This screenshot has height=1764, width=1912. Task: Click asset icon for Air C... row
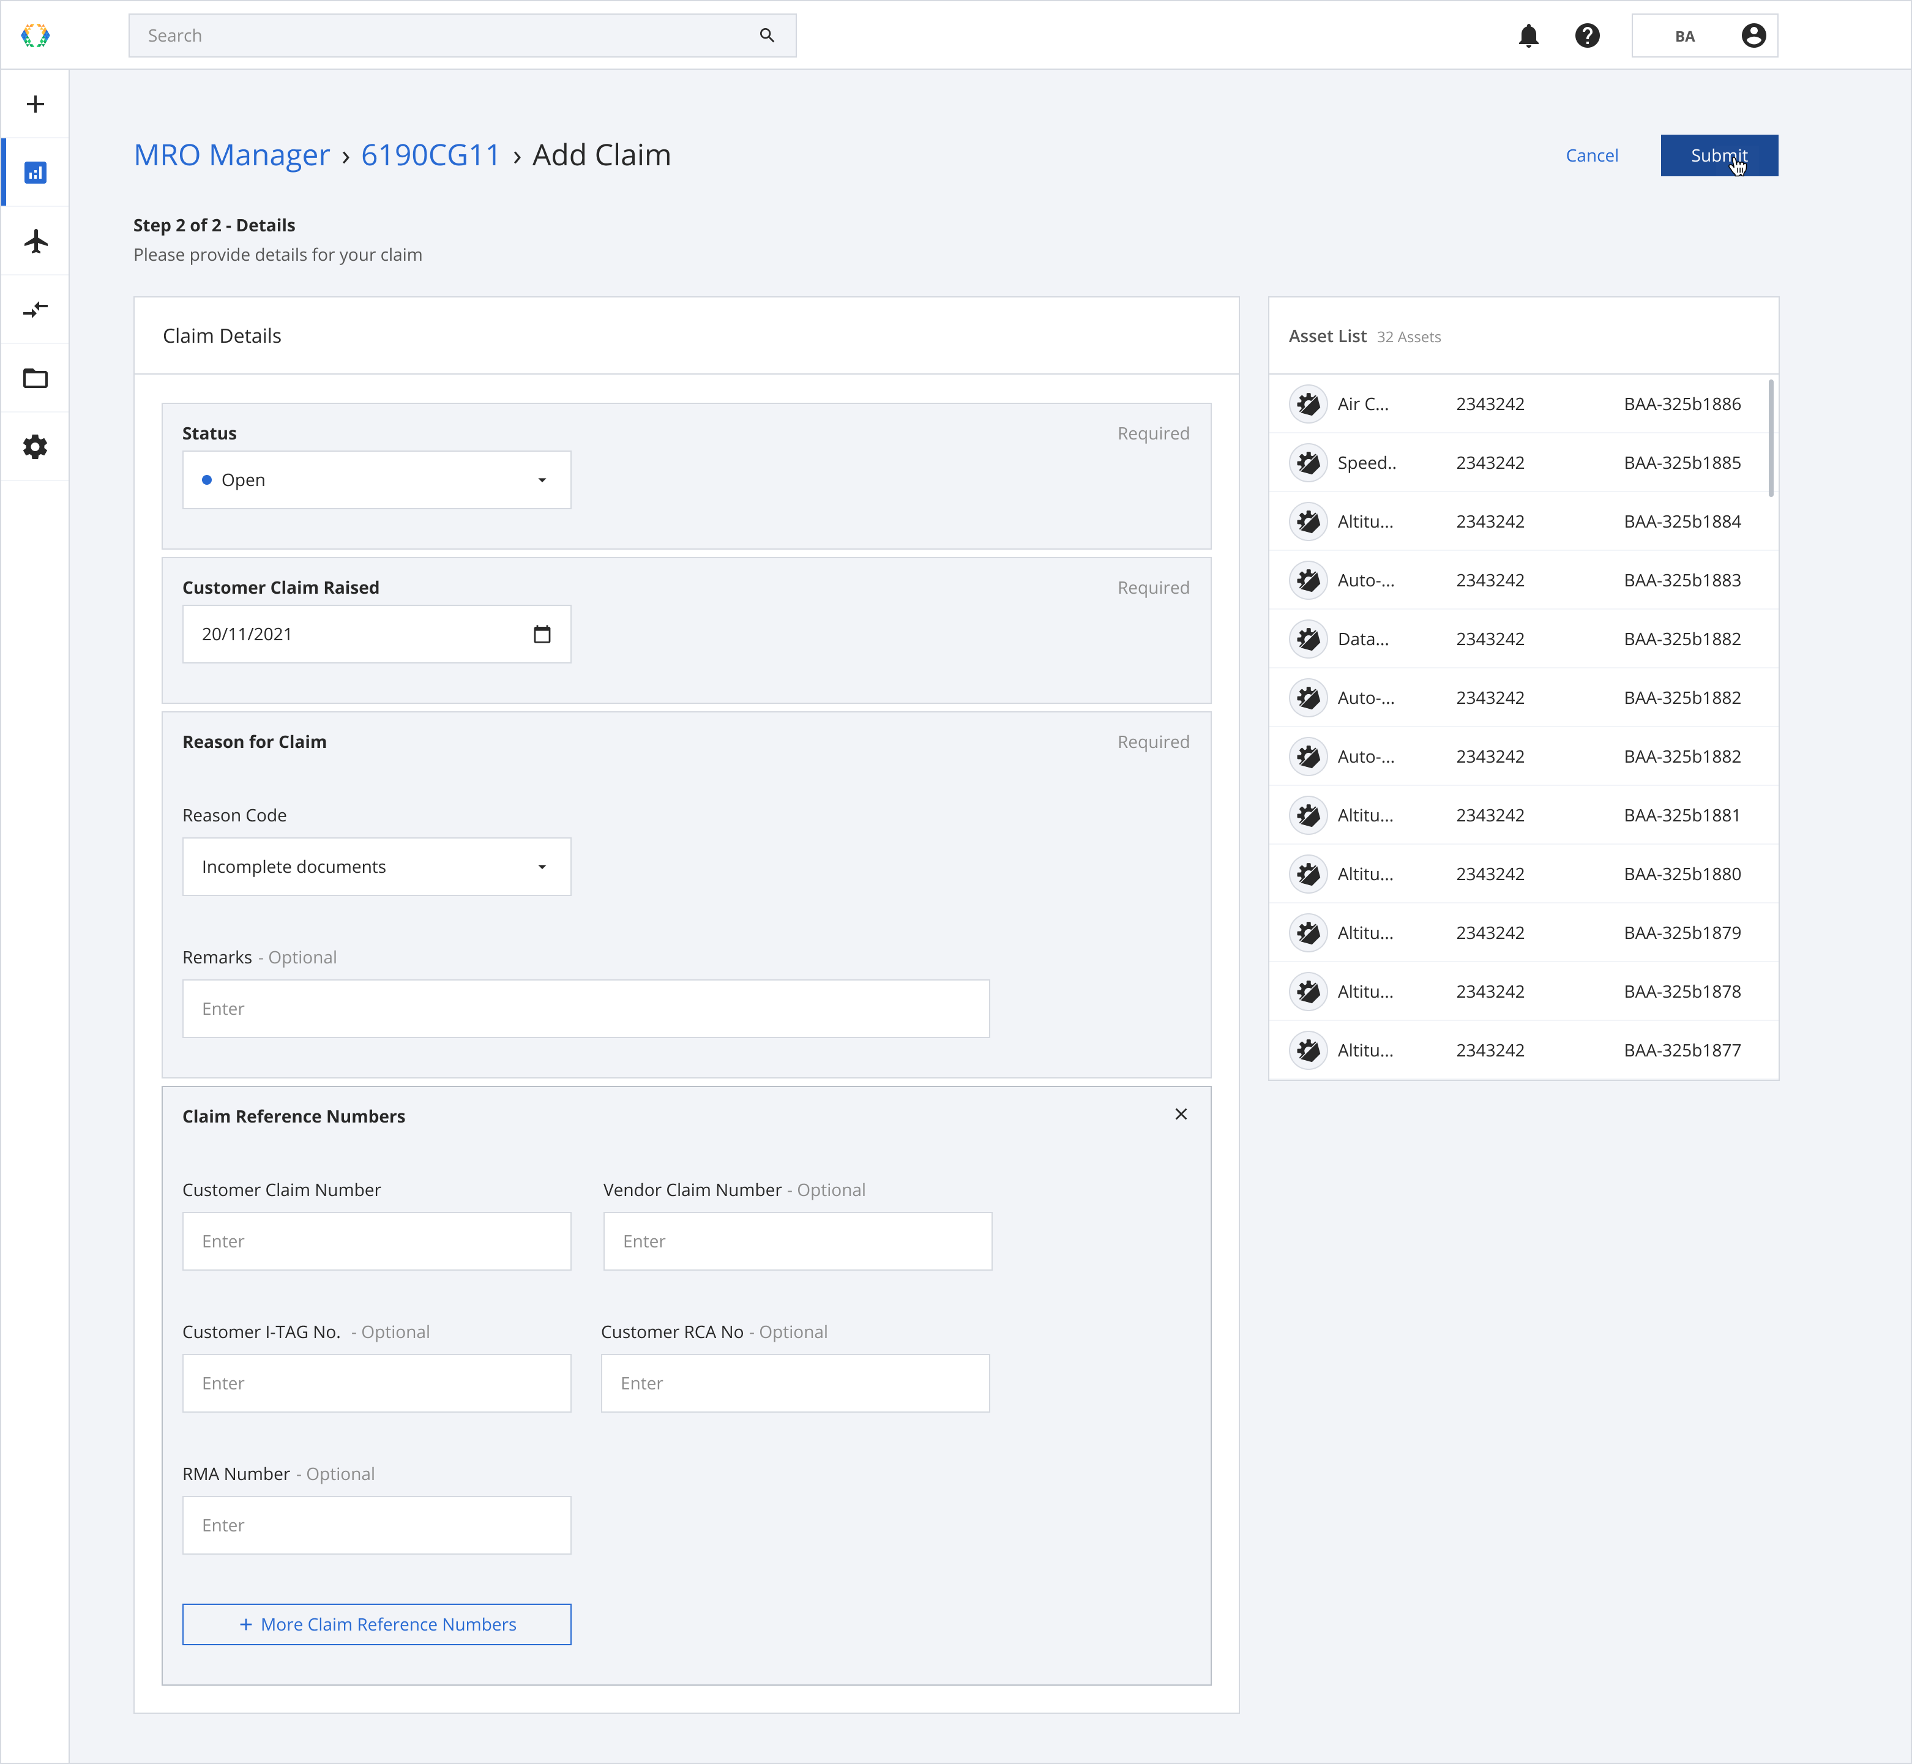pyautogui.click(x=1308, y=404)
